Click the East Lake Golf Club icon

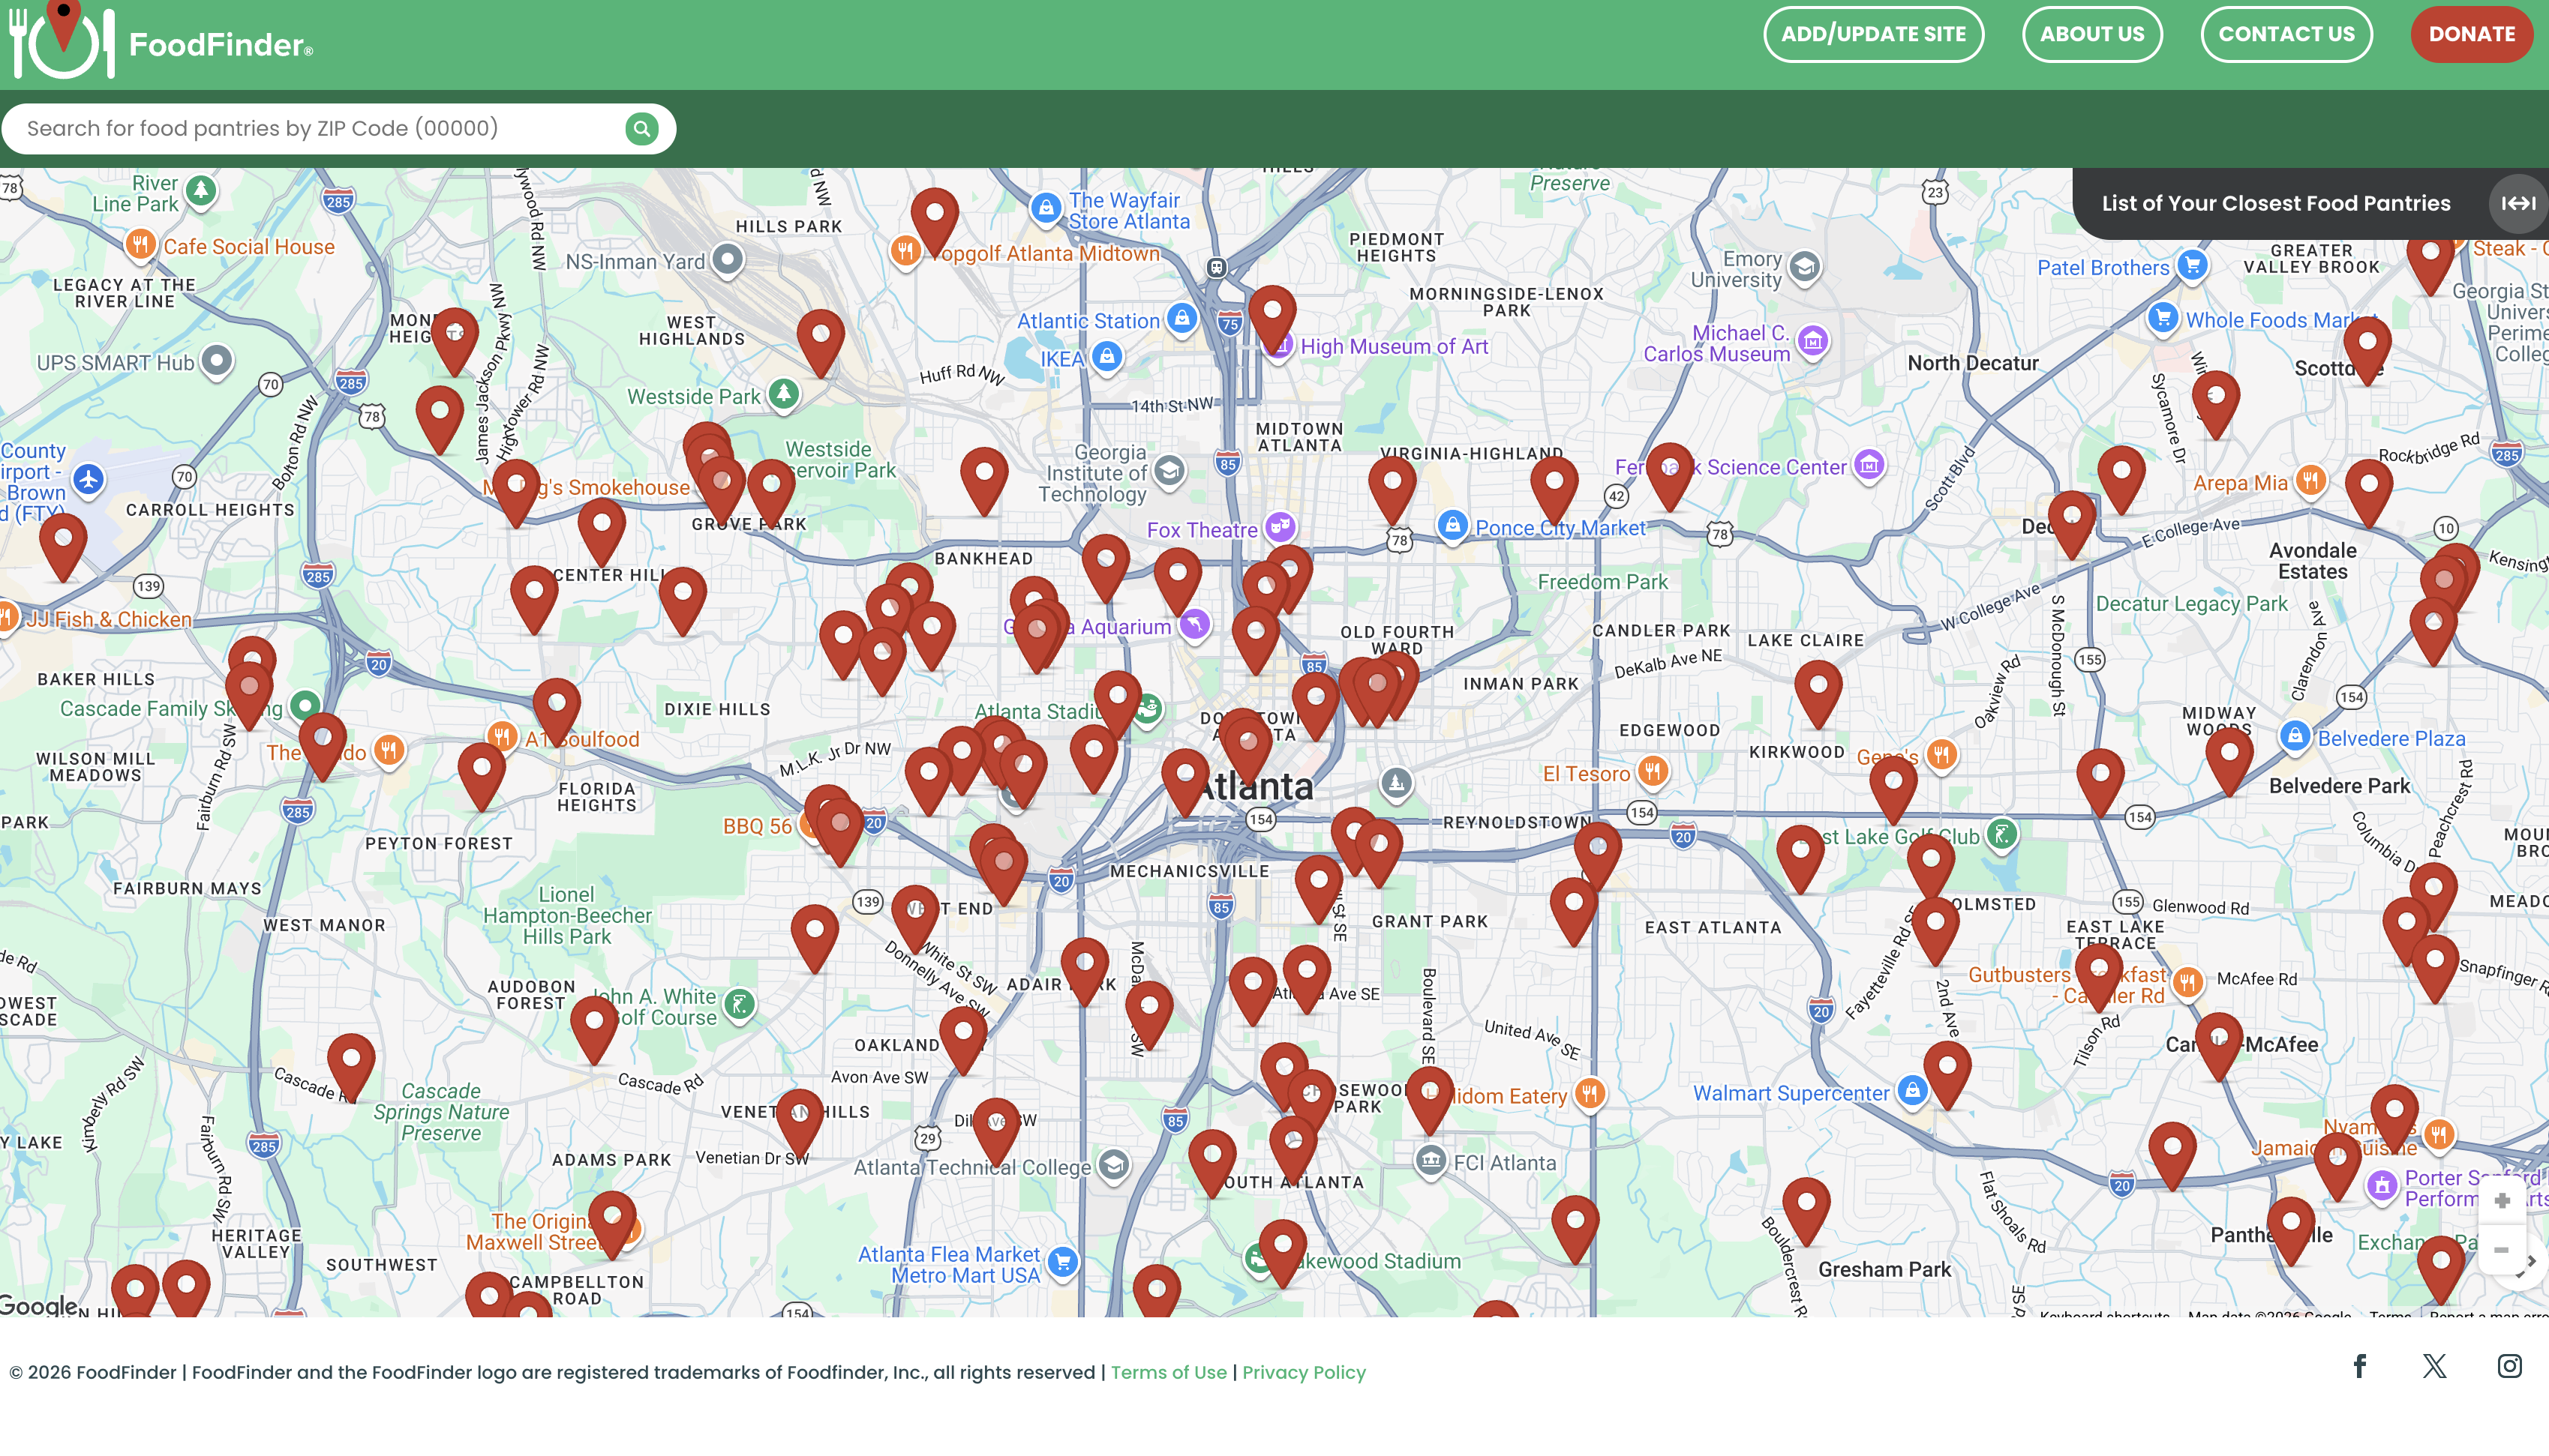click(x=2002, y=835)
